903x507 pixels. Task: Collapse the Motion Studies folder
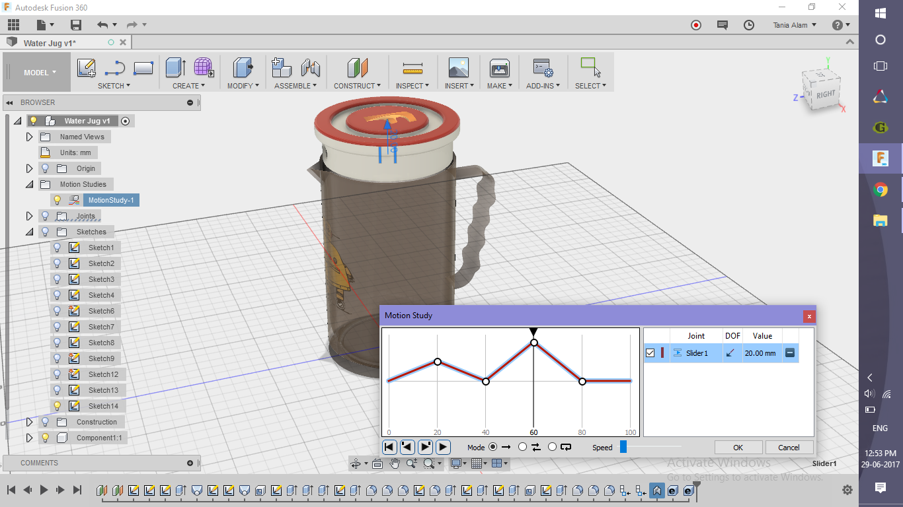click(x=29, y=184)
